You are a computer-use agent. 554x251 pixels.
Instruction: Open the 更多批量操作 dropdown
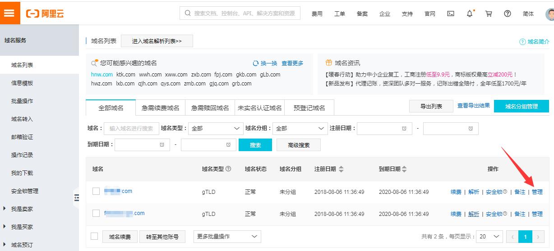(x=227, y=236)
